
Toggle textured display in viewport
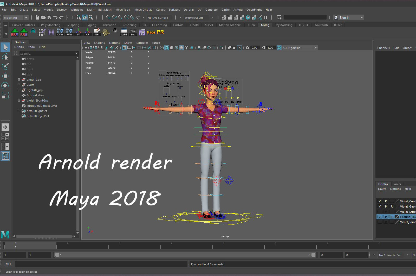click(181, 48)
